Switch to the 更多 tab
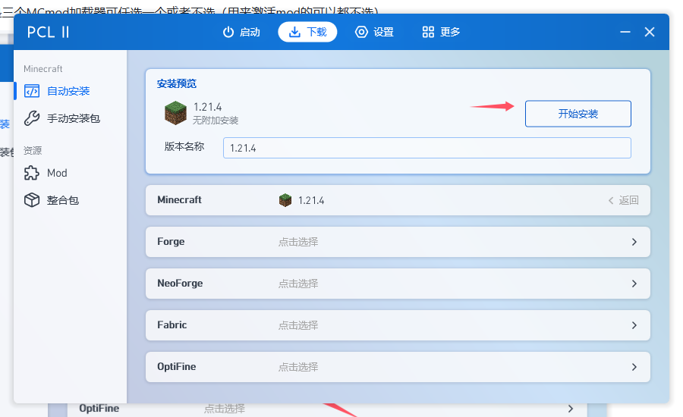 (x=441, y=32)
